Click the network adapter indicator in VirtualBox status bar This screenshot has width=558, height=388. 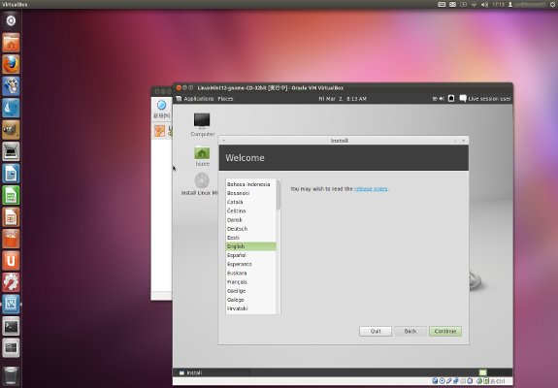coord(455,381)
